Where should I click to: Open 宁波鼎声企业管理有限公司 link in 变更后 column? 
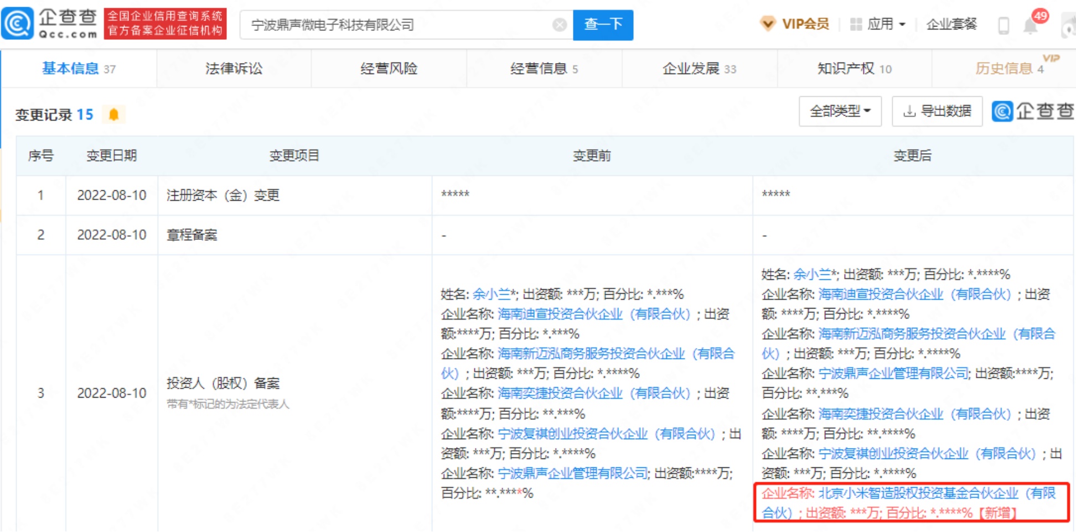893,374
